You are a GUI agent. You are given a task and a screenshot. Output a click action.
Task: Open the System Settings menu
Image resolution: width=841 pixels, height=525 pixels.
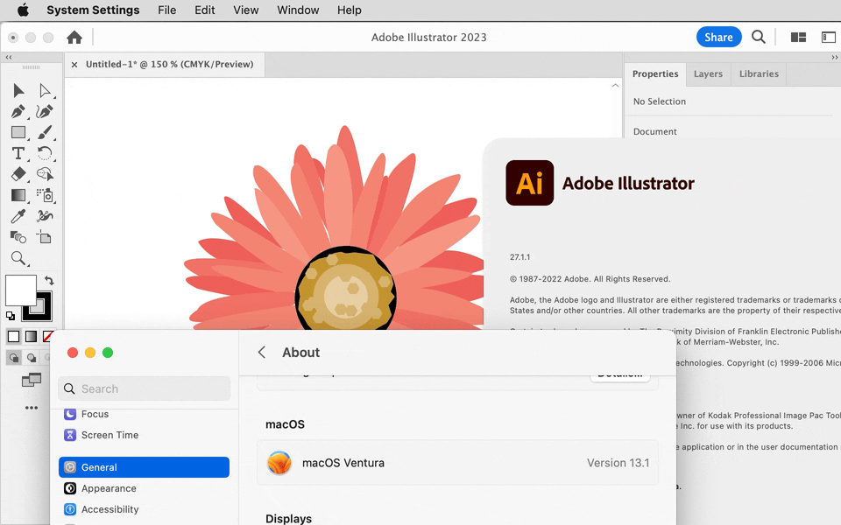(93, 10)
